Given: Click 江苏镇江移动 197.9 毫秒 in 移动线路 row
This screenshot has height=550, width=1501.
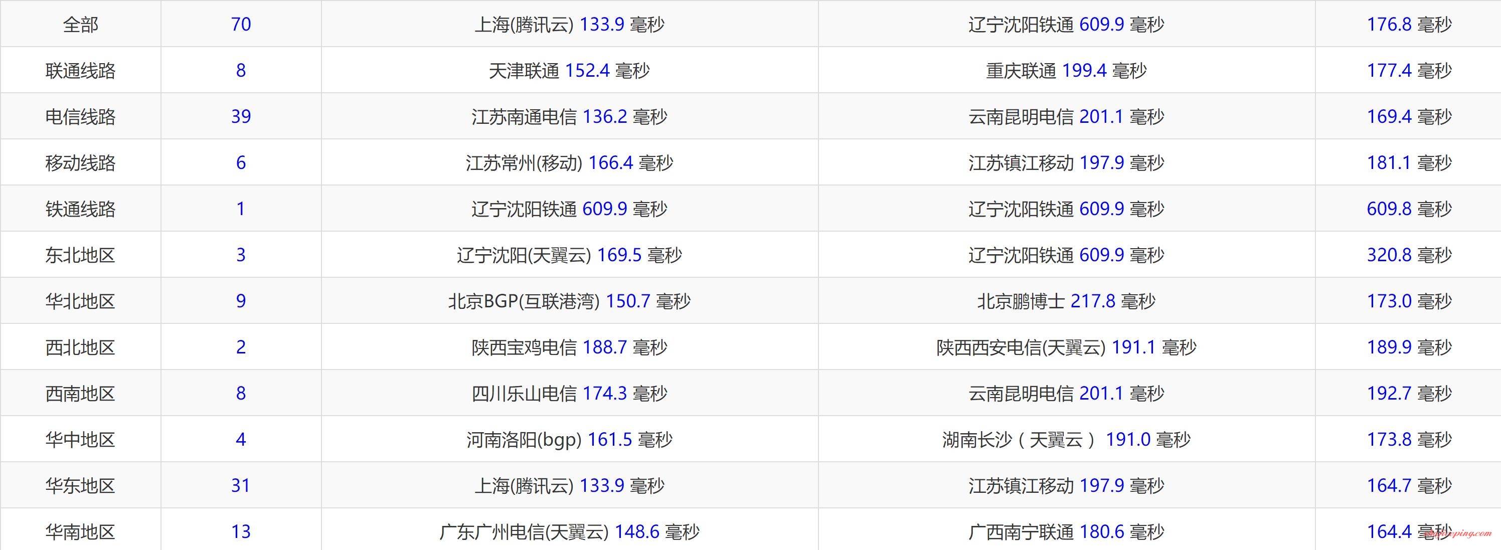Looking at the screenshot, I should click(x=1066, y=162).
